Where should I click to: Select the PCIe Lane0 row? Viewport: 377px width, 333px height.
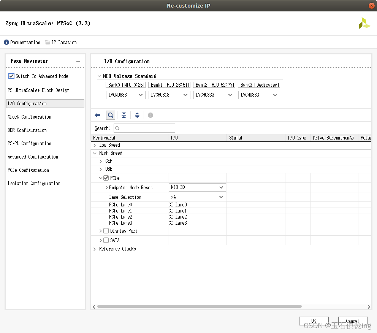pyautogui.click(x=231, y=205)
